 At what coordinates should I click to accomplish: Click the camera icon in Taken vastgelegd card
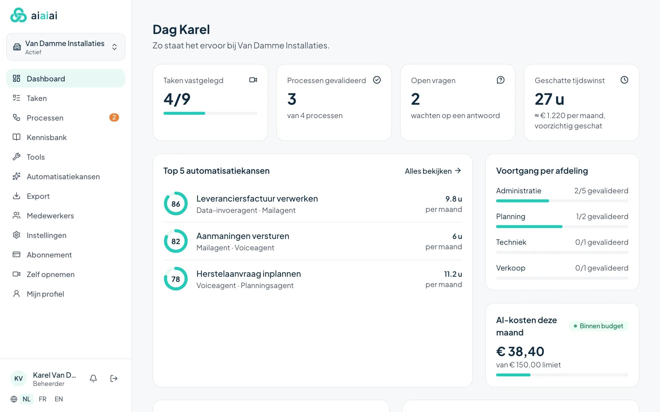pyautogui.click(x=253, y=80)
